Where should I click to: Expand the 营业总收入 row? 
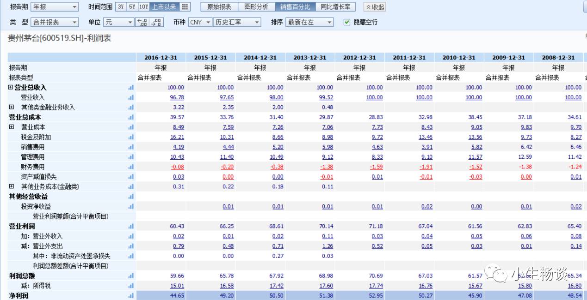[x=11, y=87]
